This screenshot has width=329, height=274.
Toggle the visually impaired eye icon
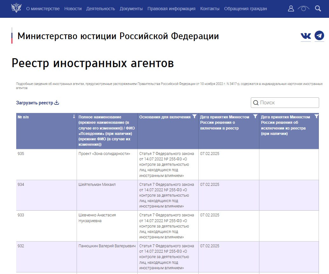304,9
